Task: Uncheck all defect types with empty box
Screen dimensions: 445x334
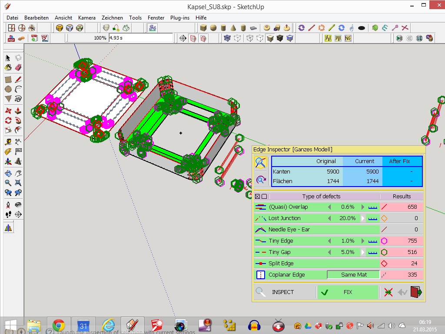Action: click(264, 197)
